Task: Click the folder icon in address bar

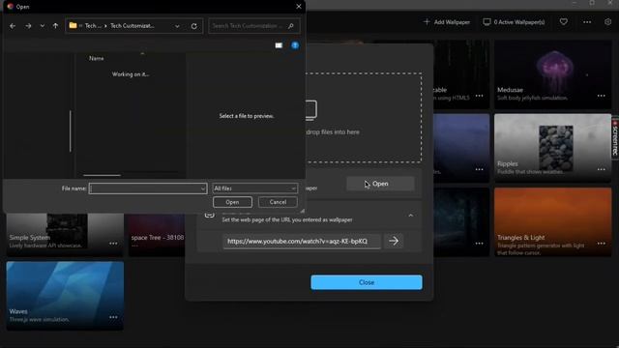Action: coord(74,26)
